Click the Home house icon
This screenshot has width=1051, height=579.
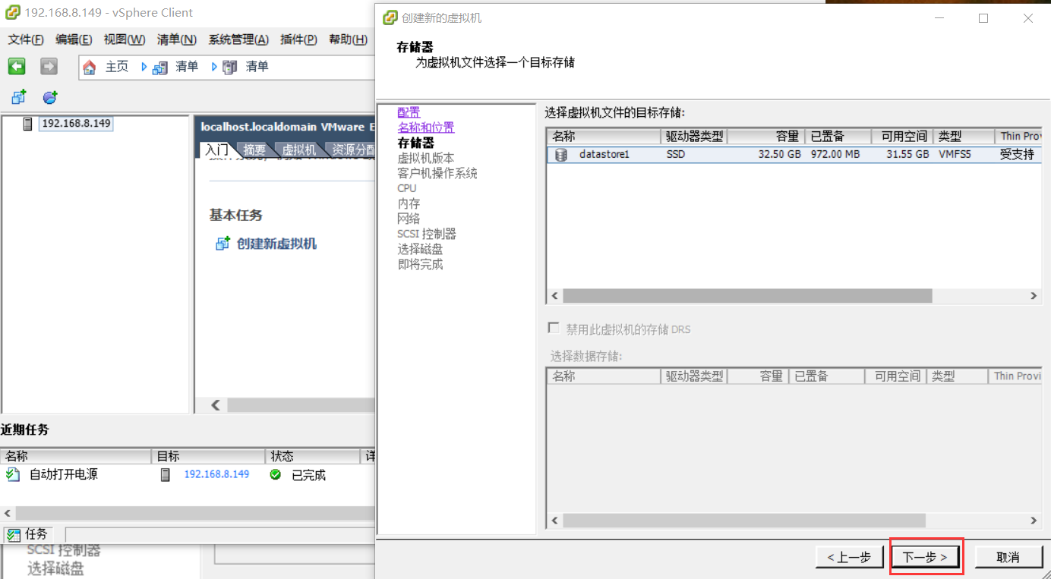coord(90,67)
